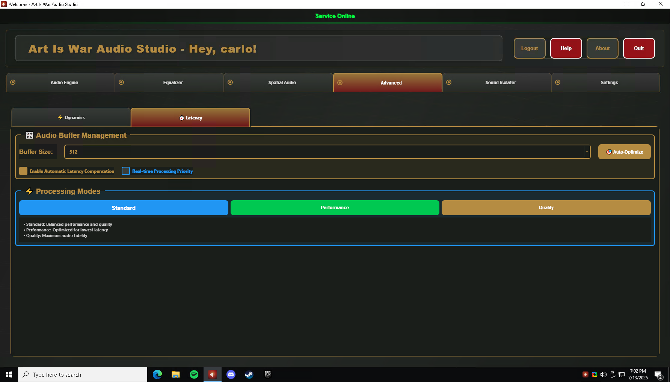Click the Buffer Size dropdown arrow
The image size is (670, 382).
(x=586, y=152)
